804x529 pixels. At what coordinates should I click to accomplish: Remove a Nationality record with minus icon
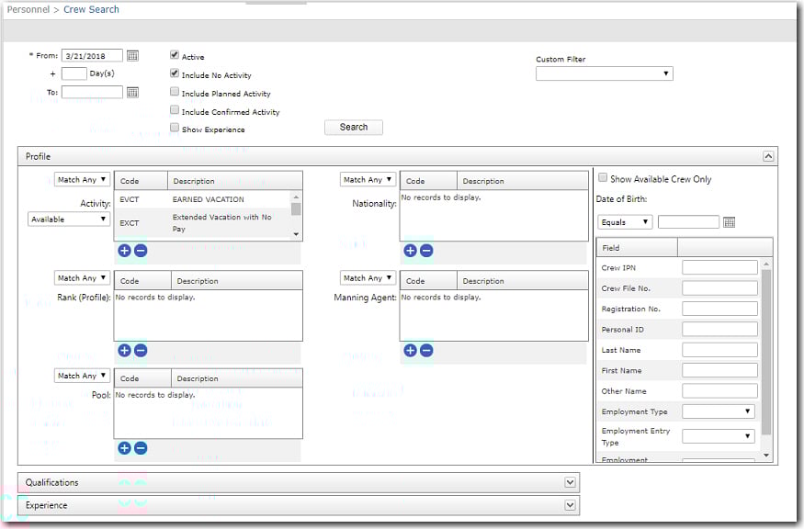pos(426,251)
